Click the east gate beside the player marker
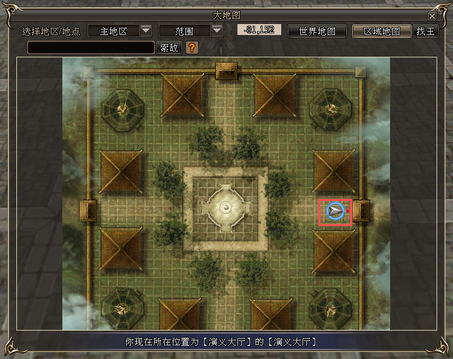453x359 pixels. 361,210
